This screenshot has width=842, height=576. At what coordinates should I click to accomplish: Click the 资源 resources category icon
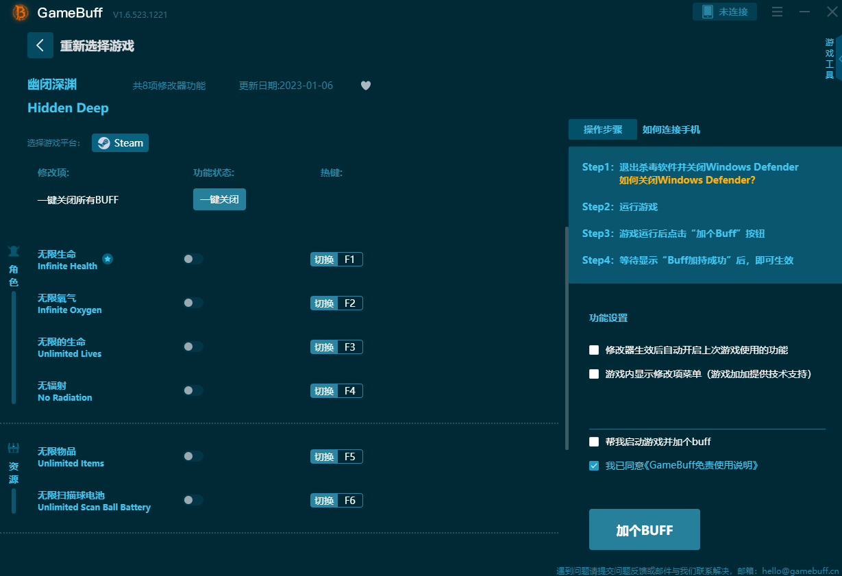point(14,448)
